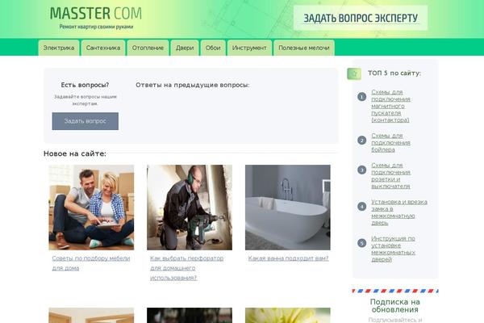This screenshot has height=323, width=484.
Task: Click the number 4 badge in top list
Action: (x=361, y=206)
